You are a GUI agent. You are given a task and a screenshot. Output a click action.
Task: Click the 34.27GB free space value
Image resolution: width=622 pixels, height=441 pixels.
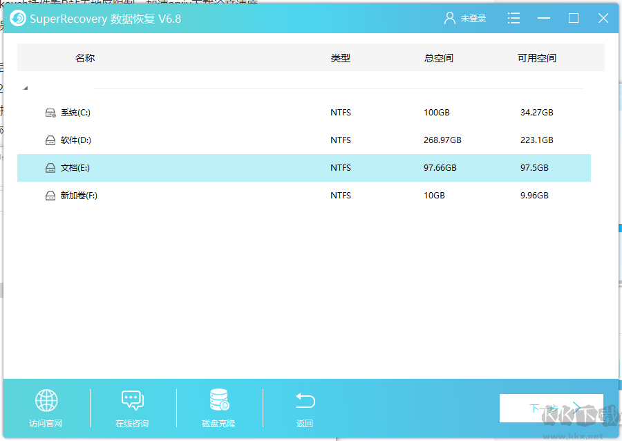537,113
